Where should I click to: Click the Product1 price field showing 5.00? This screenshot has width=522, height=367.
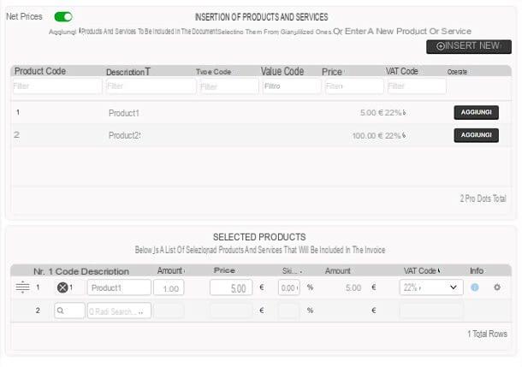(231, 287)
